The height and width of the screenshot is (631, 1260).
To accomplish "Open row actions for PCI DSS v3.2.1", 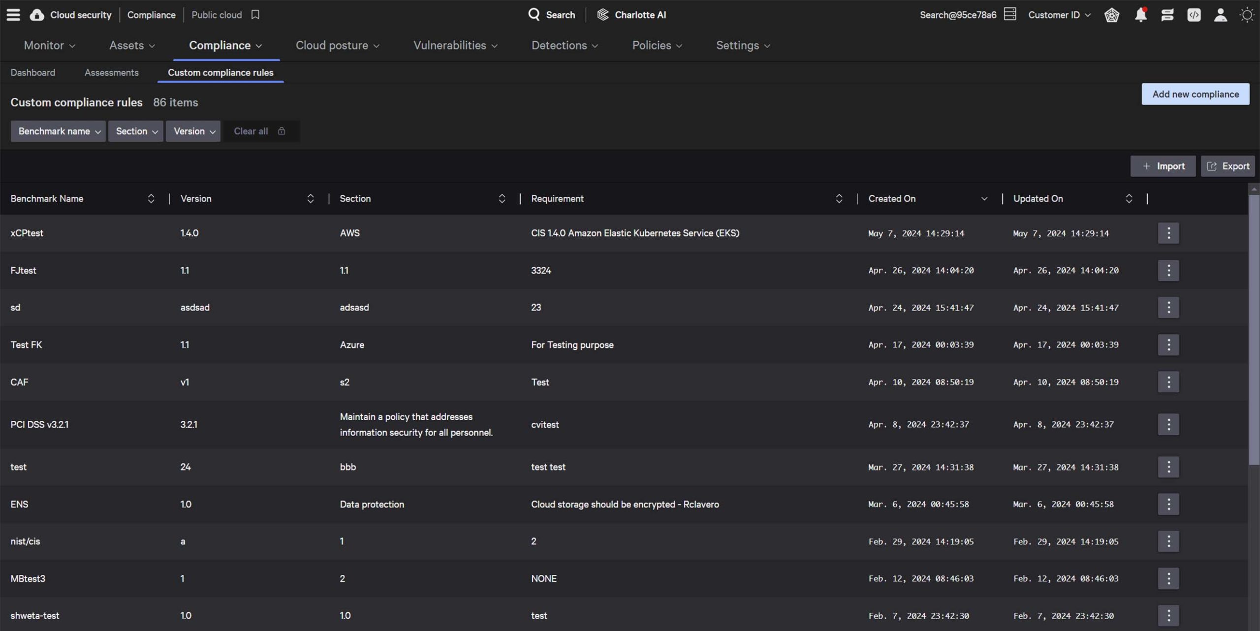I will (x=1168, y=424).
